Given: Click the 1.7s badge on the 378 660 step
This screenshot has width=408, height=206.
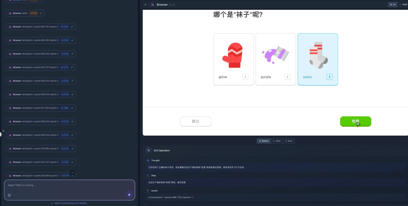Looking at the screenshot, I should tap(65, 148).
